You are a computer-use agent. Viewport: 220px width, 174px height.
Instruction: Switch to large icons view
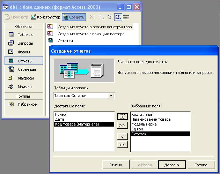(102, 17)
